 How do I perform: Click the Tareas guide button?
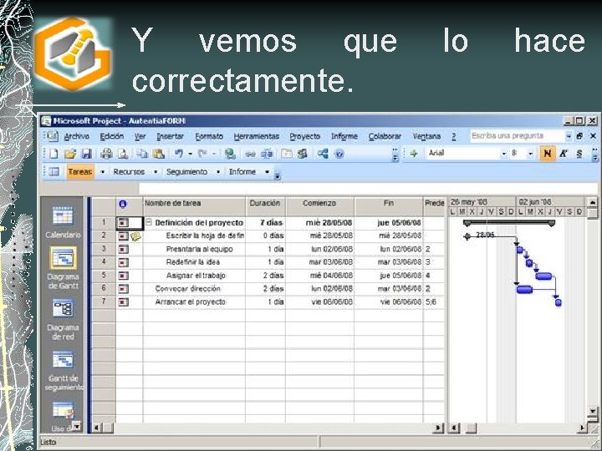coord(80,172)
